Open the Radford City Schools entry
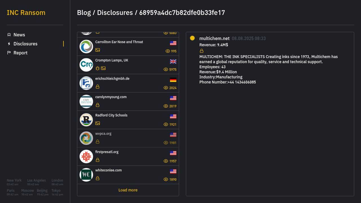The height and width of the screenshot is (203, 361). point(128,120)
